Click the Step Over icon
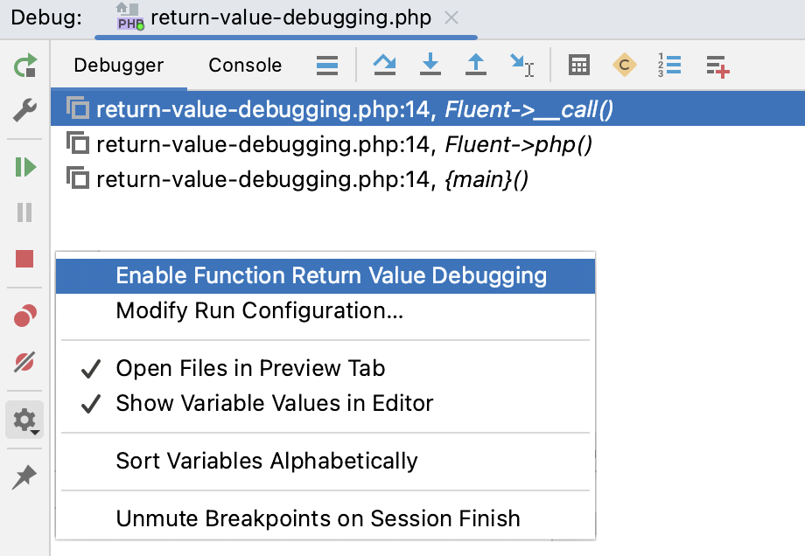 [385, 65]
